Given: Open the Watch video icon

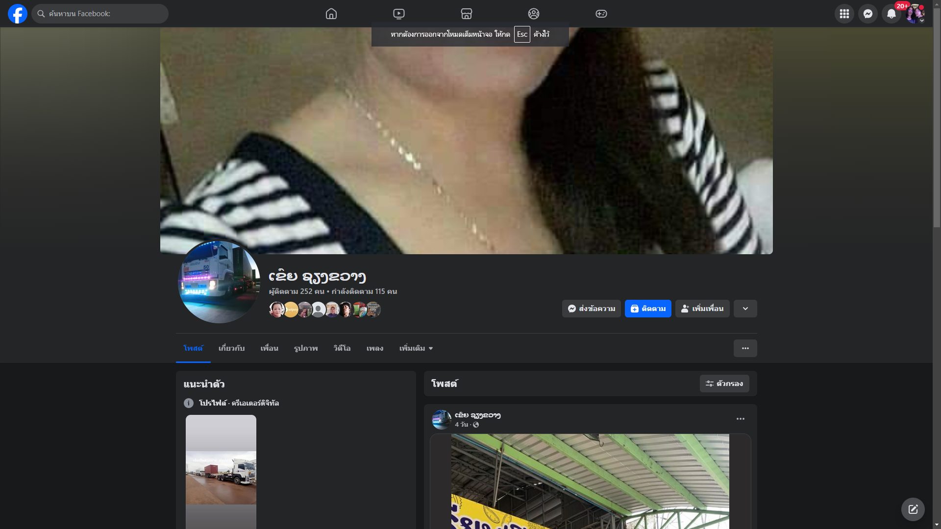Looking at the screenshot, I should 399,14.
